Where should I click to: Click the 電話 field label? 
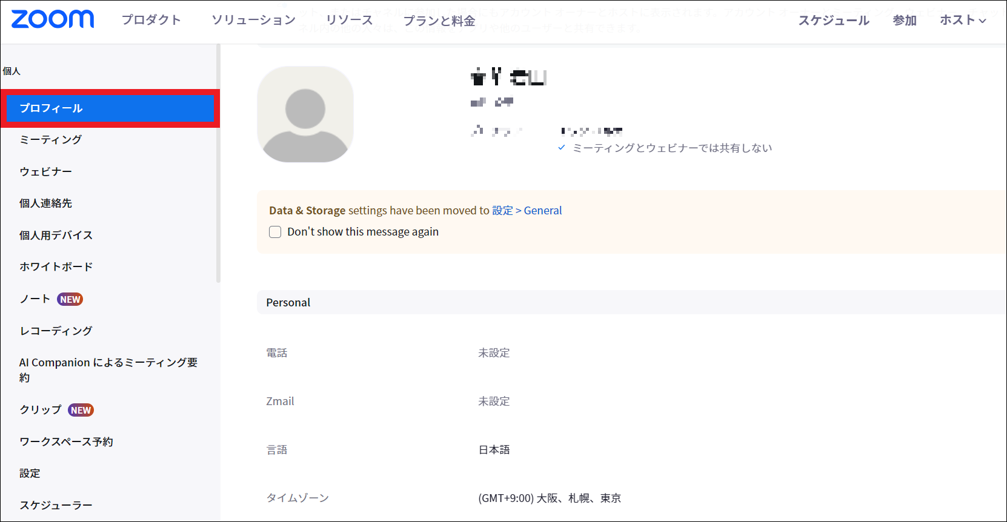(277, 353)
